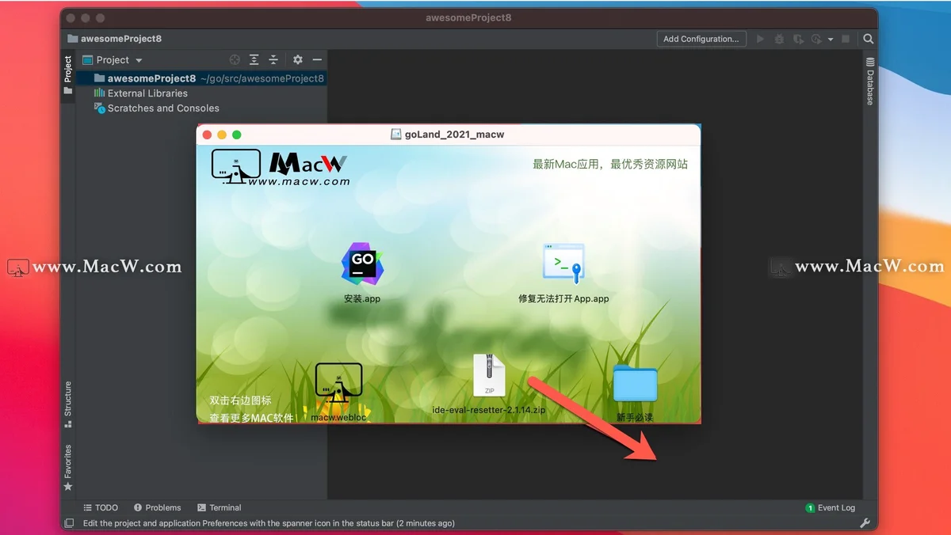Open the Database side tab
Screen dimensions: 951x535
coord(870,81)
